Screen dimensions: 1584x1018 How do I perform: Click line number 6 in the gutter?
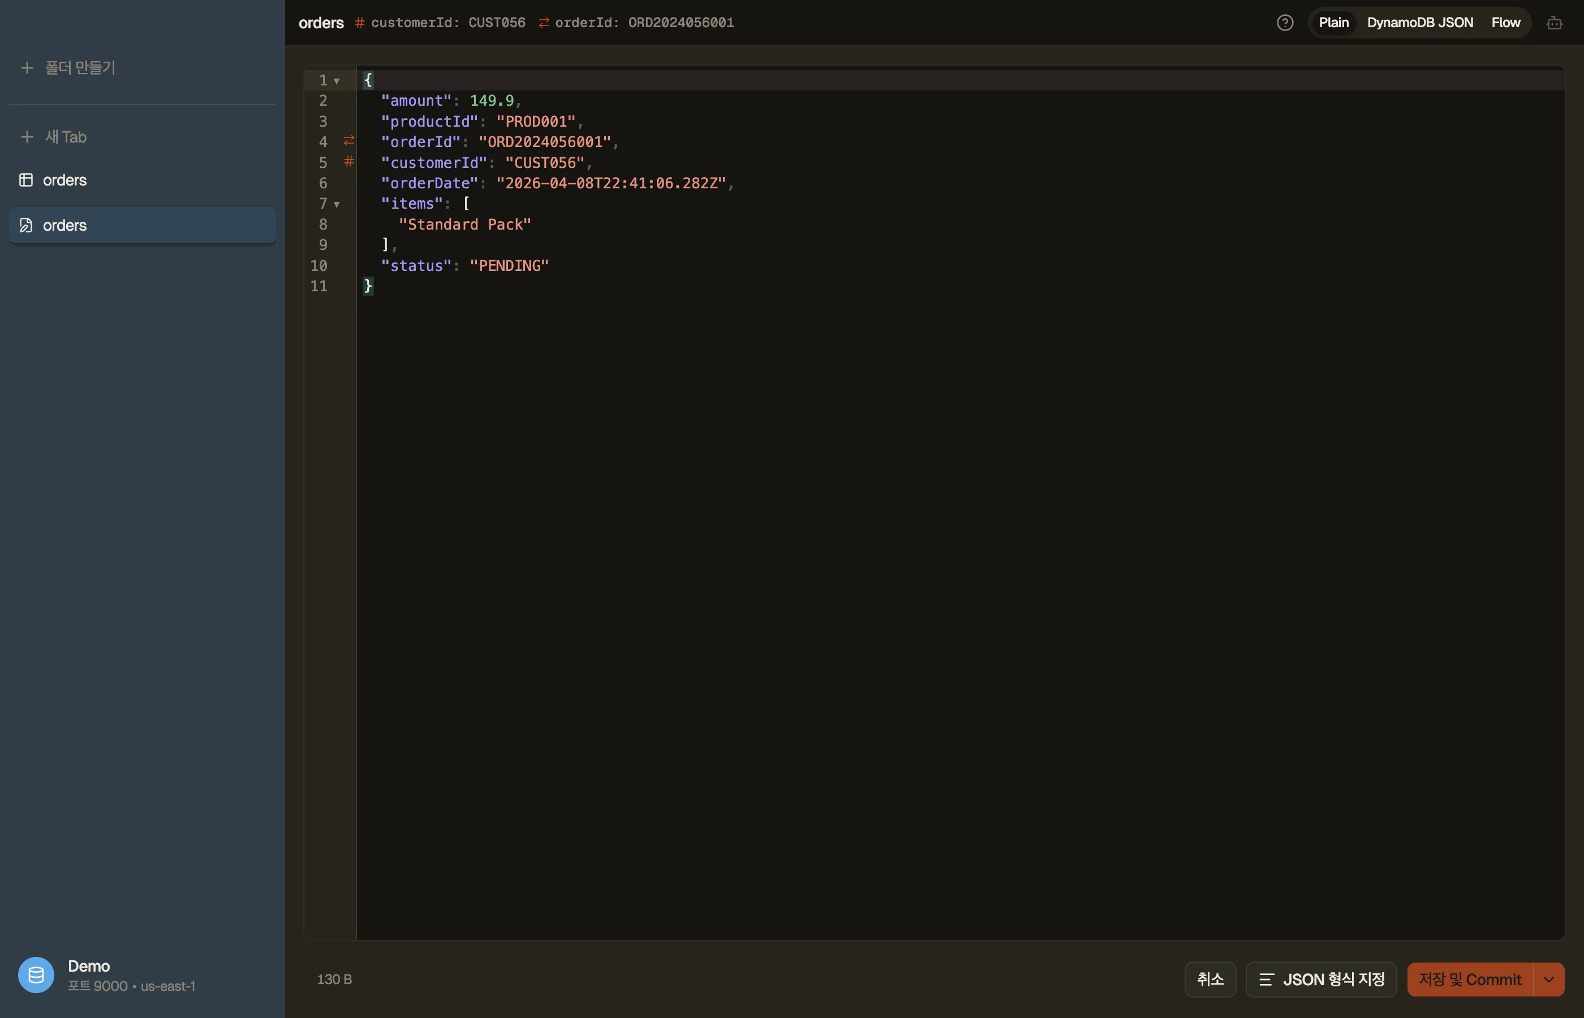click(x=323, y=183)
